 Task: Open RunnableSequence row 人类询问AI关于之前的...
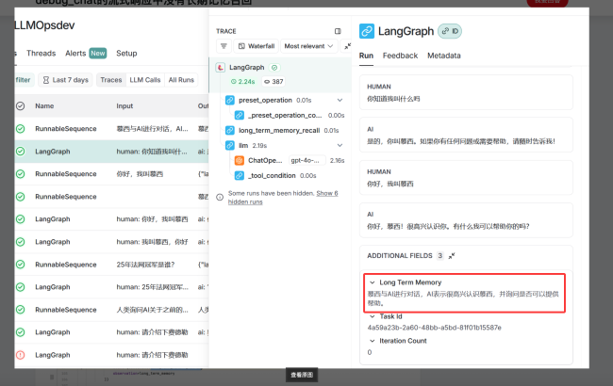pos(111,310)
